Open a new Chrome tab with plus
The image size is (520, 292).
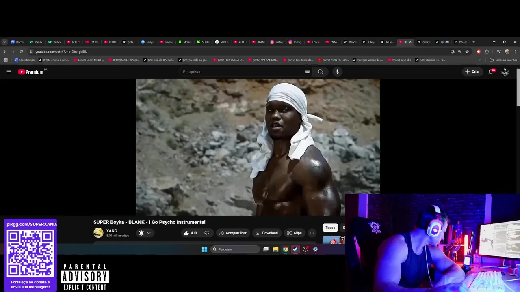click(x=473, y=42)
